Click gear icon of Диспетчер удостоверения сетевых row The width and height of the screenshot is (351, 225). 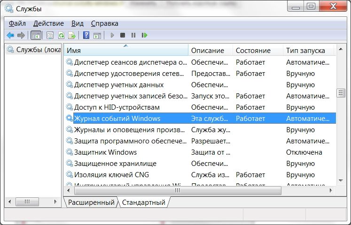pos(70,73)
